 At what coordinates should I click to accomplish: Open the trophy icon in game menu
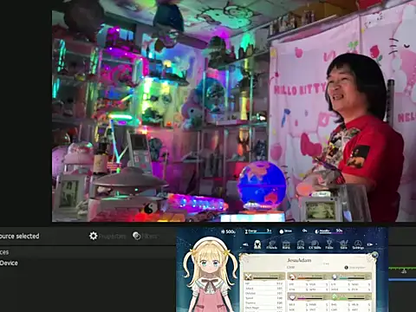(329, 244)
